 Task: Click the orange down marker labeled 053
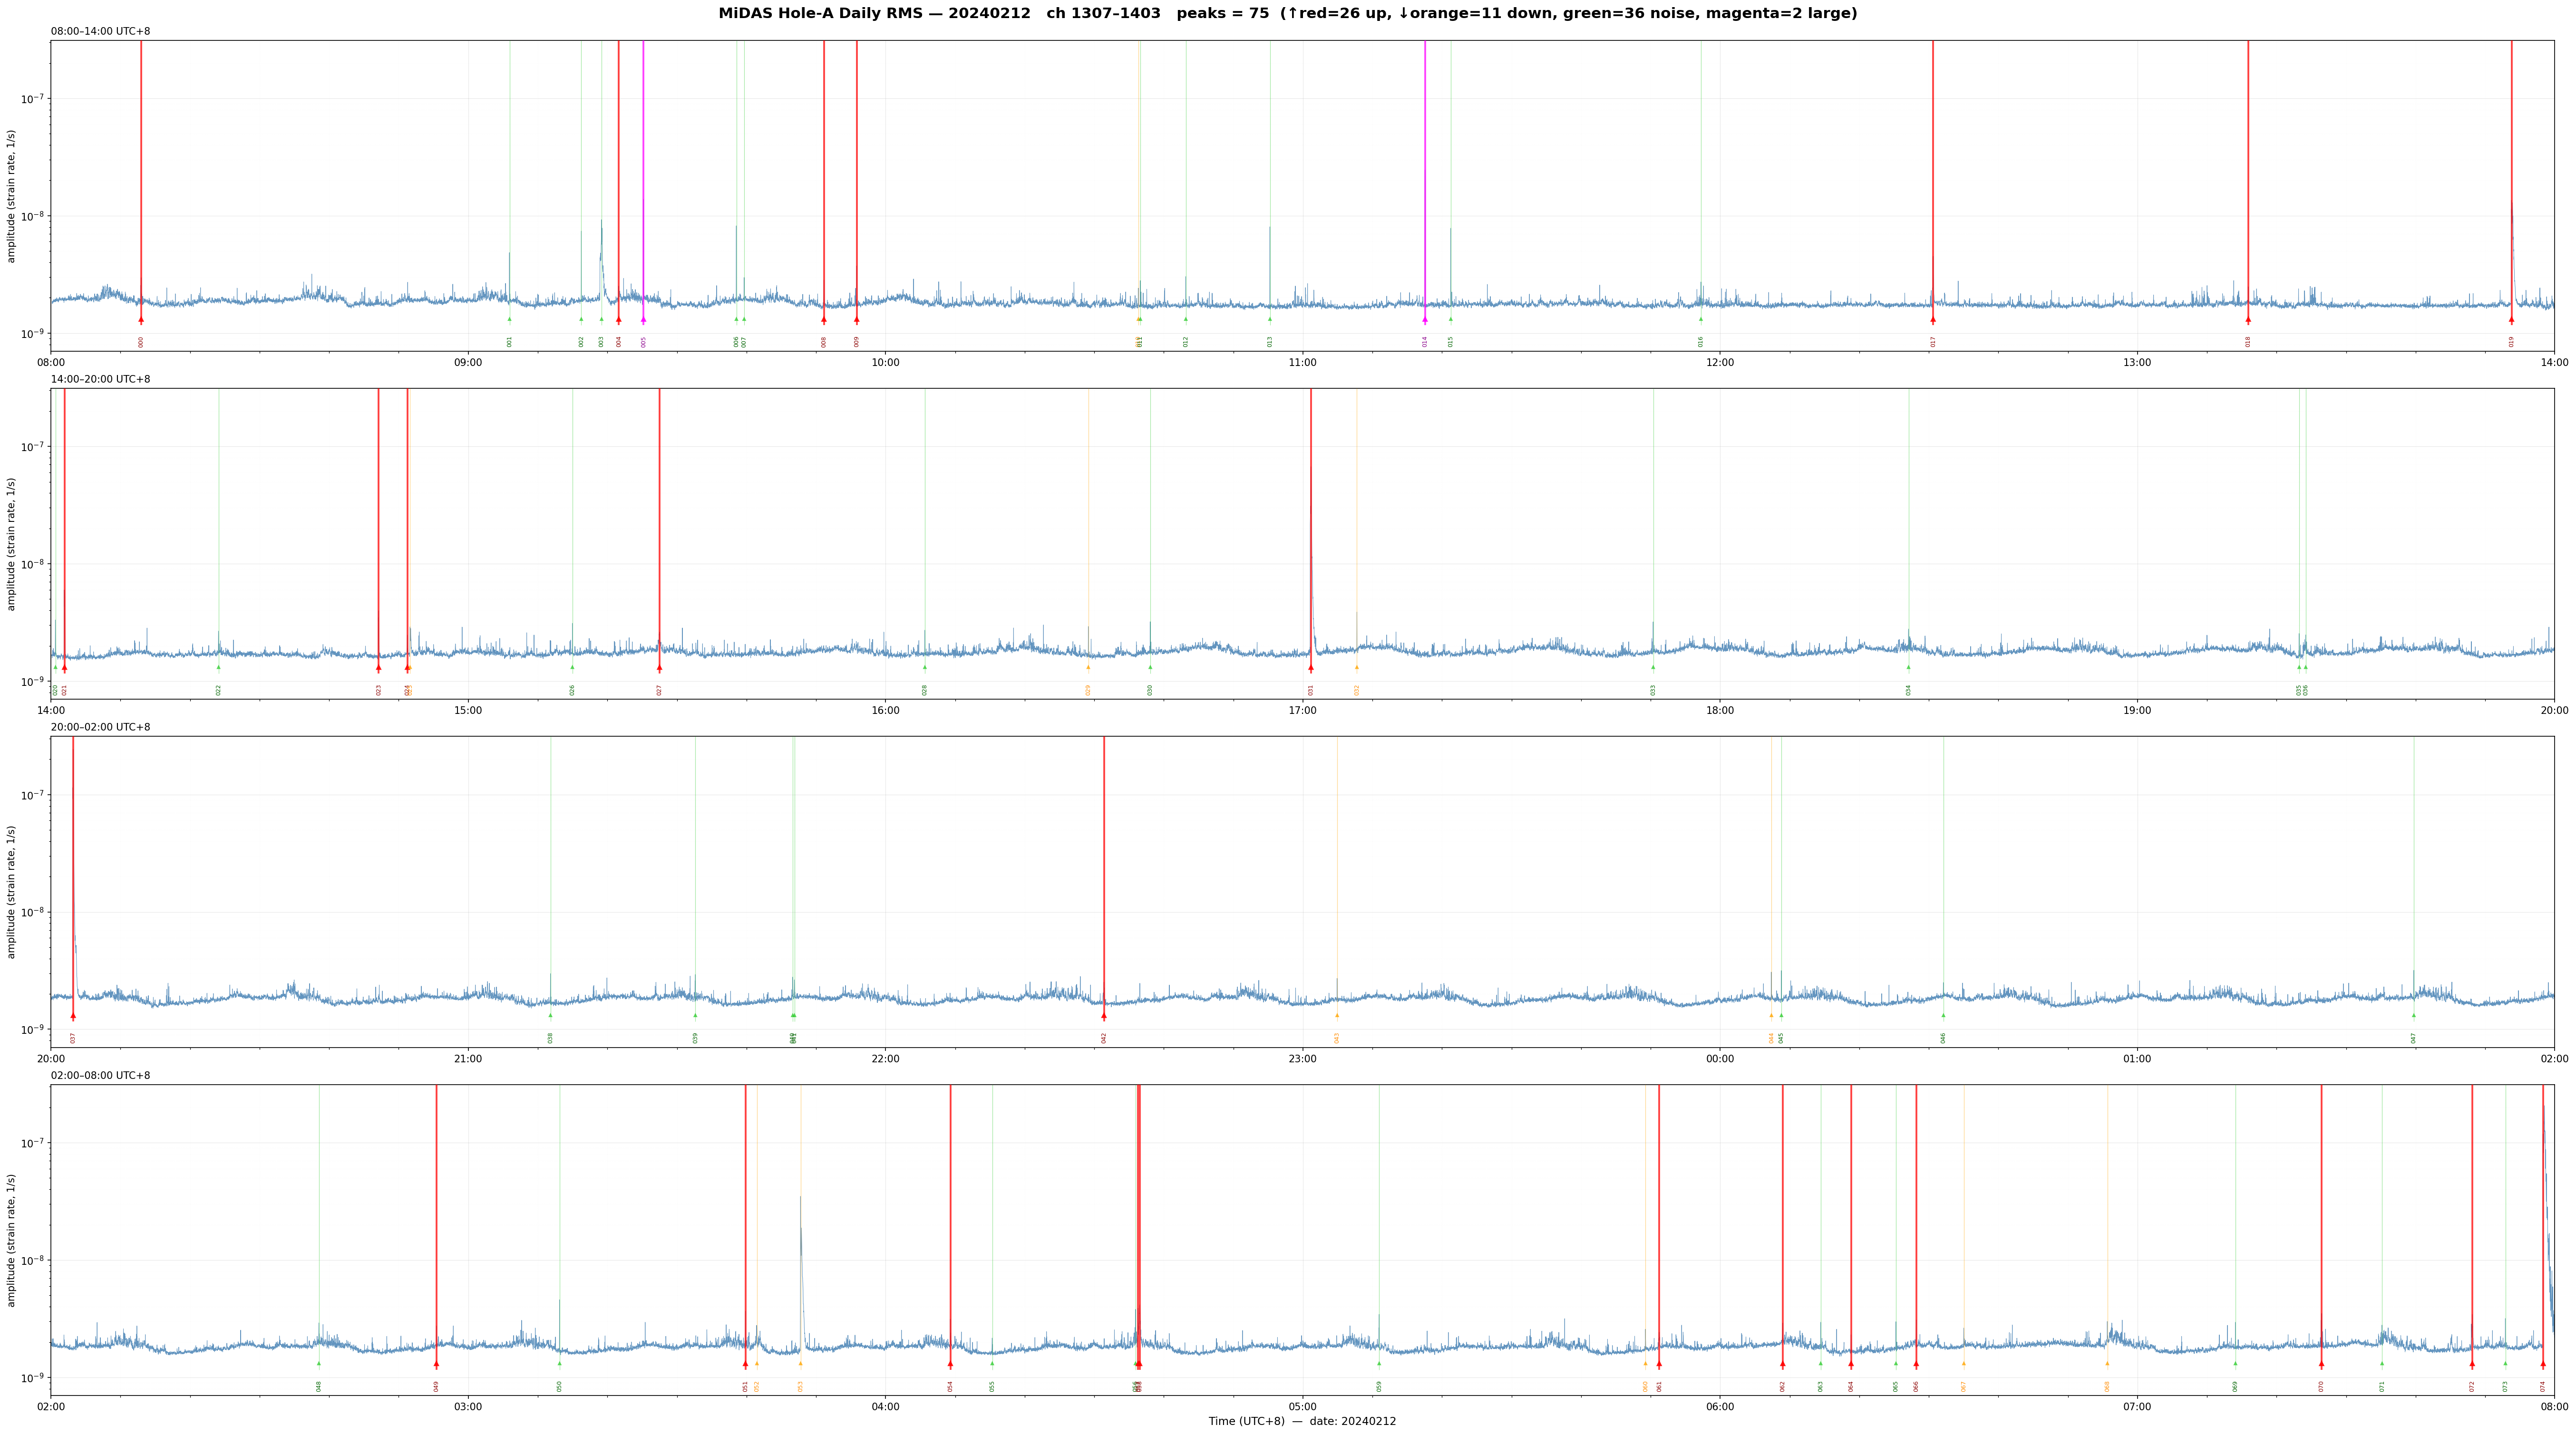800,1364
